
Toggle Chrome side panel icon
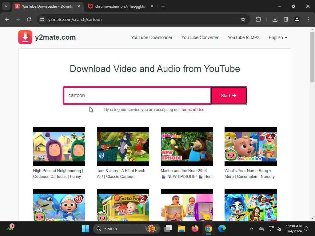(286, 19)
